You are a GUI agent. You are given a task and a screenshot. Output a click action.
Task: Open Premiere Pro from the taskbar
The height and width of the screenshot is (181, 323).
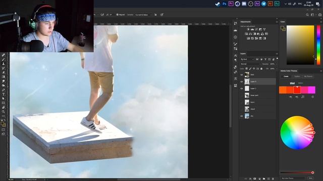[x=231, y=4]
